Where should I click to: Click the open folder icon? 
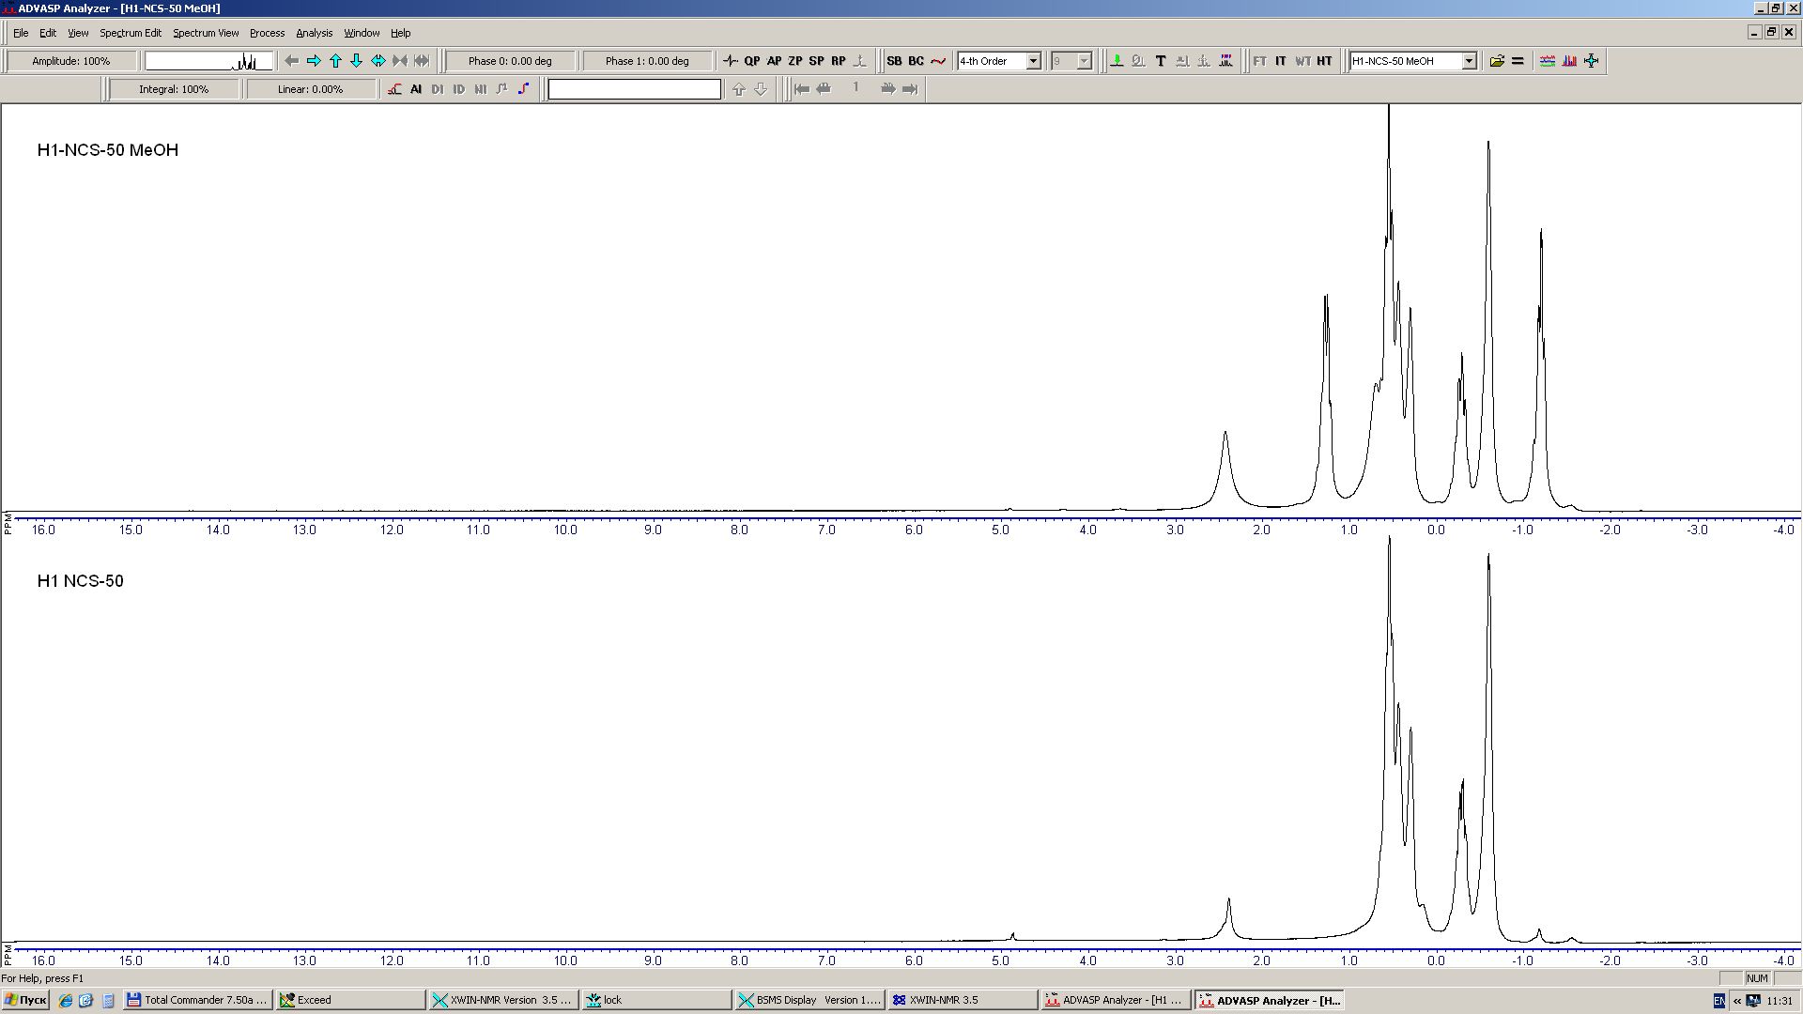point(1497,61)
